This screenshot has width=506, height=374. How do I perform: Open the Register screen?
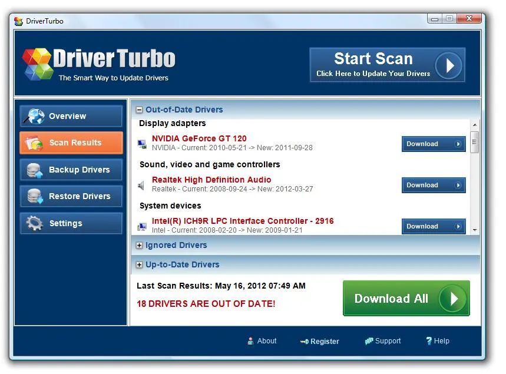click(x=320, y=342)
